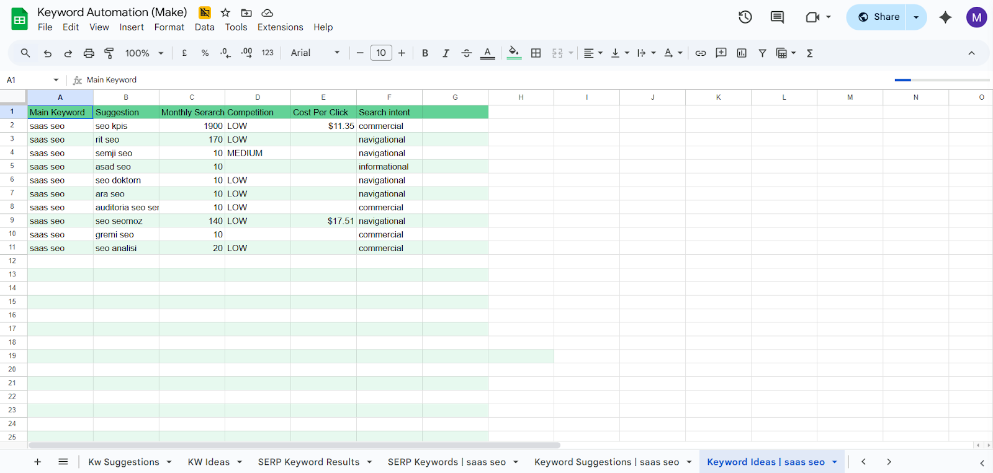Switch to the Kw Suggestions sheet tab
The width and height of the screenshot is (993, 473).
pyautogui.click(x=129, y=462)
